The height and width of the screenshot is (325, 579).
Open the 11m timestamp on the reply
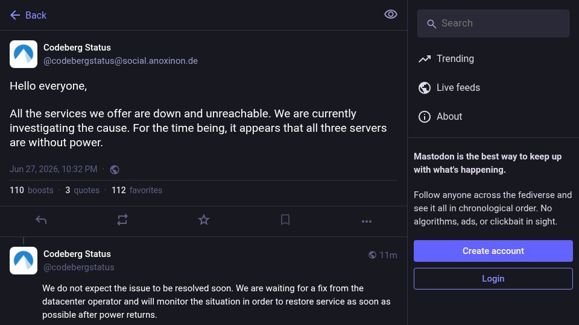388,255
